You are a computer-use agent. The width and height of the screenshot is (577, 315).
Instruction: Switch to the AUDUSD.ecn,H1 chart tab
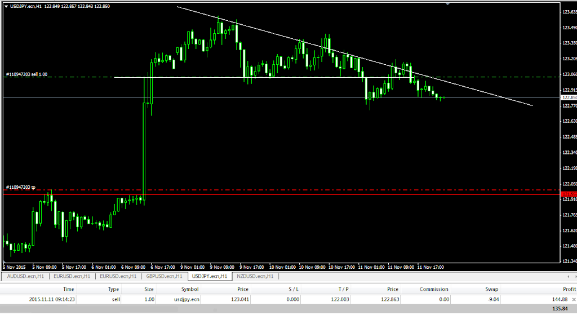[25, 276]
